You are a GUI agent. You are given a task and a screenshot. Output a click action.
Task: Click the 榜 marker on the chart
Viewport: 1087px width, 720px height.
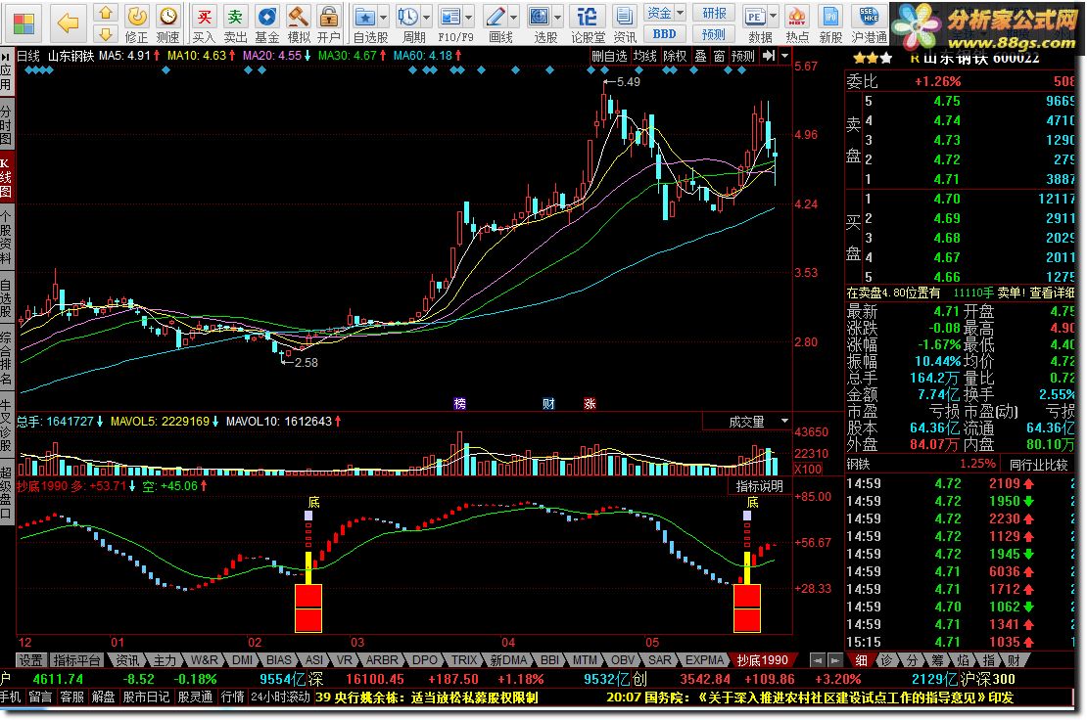click(x=459, y=404)
